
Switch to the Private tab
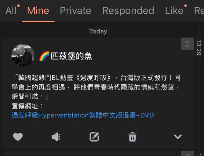(x=76, y=11)
